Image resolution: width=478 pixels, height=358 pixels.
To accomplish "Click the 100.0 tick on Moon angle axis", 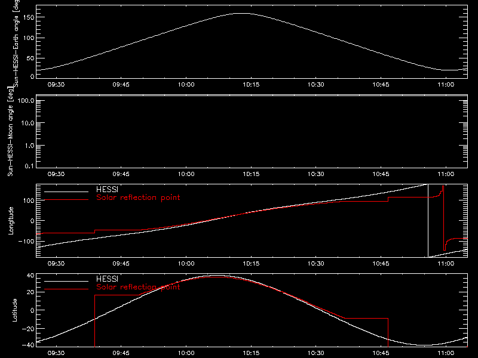I will click(x=26, y=100).
